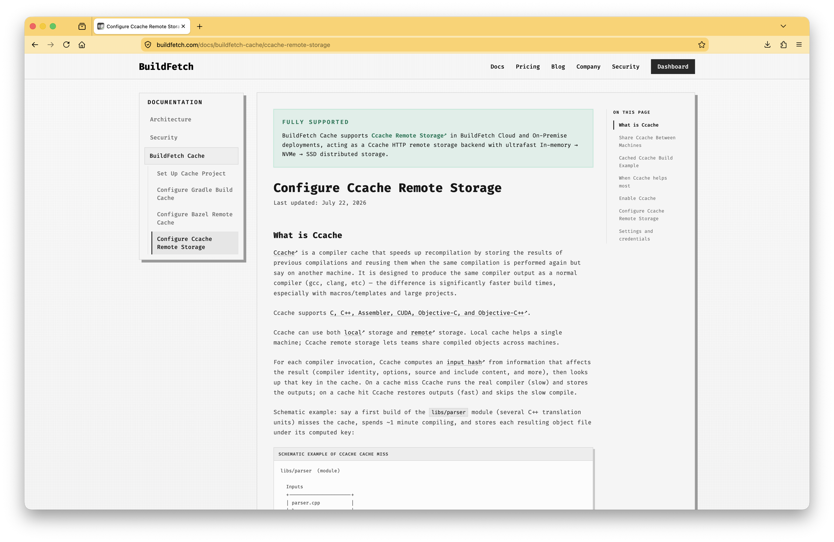Open Architecture in the documentation sidebar
Viewport: 834px width, 542px height.
[171, 120]
